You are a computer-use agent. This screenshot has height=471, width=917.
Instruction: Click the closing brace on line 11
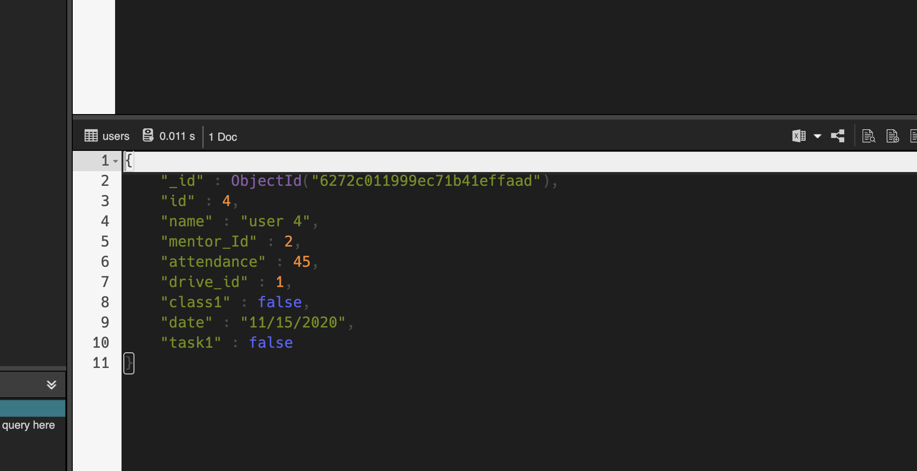click(129, 363)
